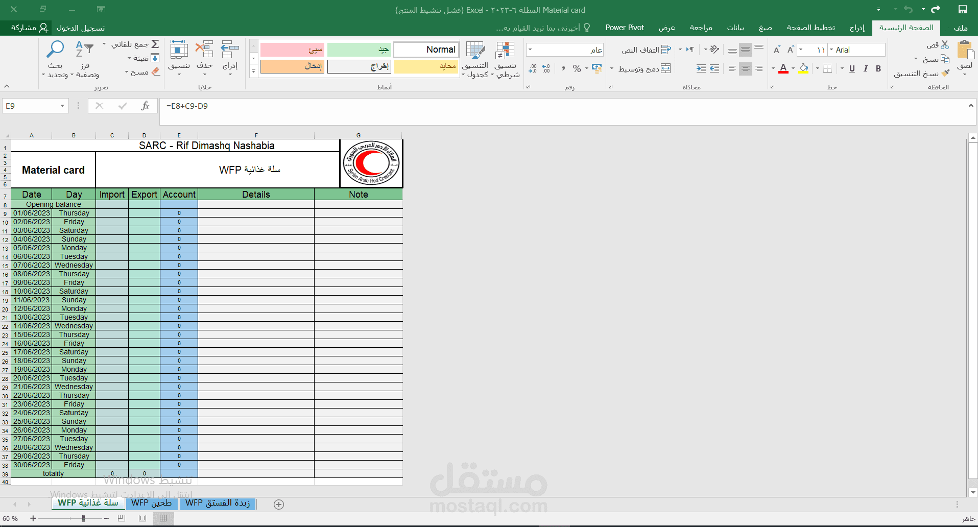Click the Clear eraser icon

156,72
